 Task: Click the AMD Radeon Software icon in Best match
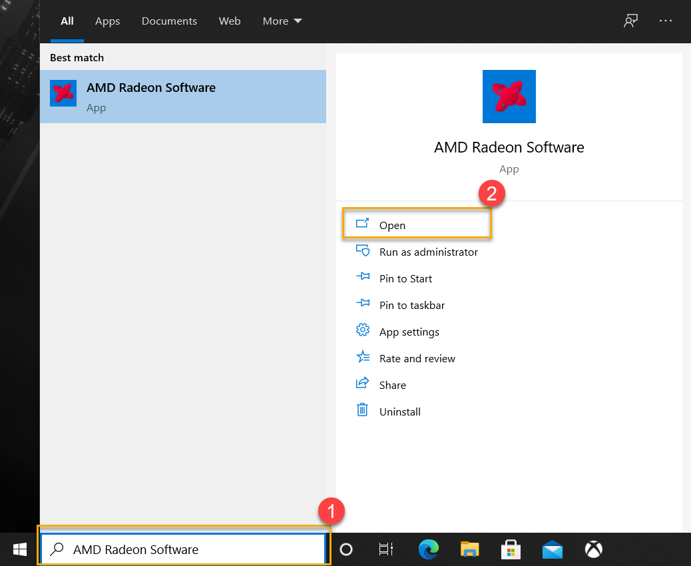(63, 93)
